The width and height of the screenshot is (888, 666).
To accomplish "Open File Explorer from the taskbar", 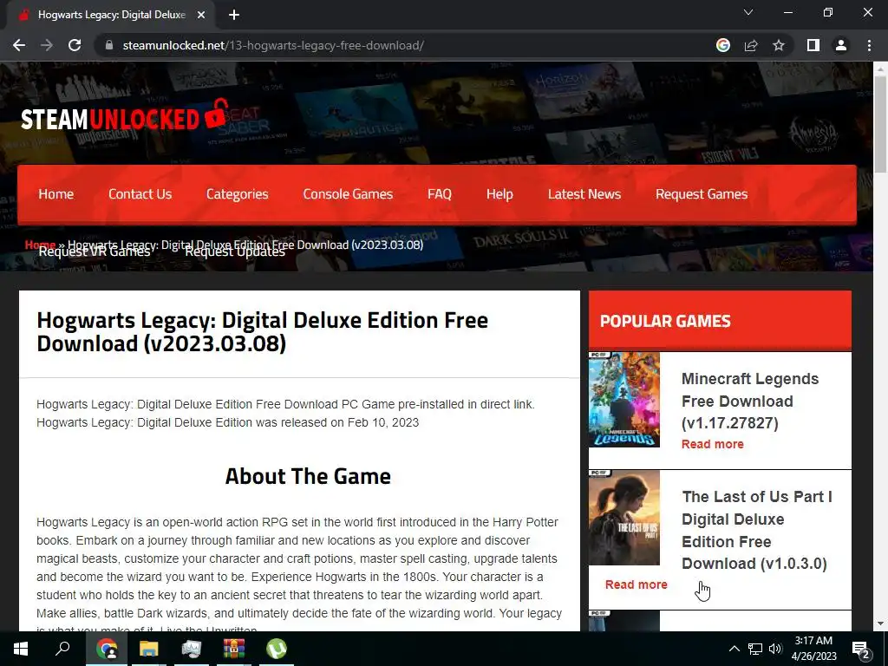I will pos(148,649).
